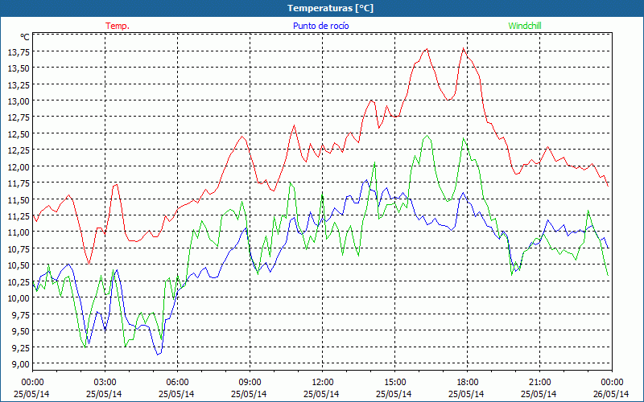Click the 09:00 time axis label
This screenshot has width=644, height=402.
(x=250, y=382)
